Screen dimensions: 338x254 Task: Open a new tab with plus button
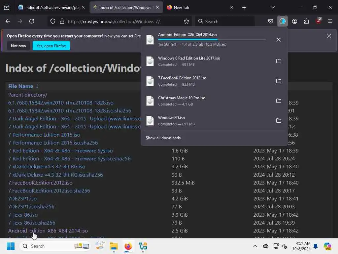coord(244,8)
